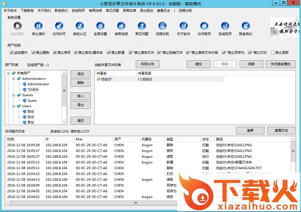The width and height of the screenshot is (301, 212).
Task: Click the 权限分布 button
Action: (148, 64)
